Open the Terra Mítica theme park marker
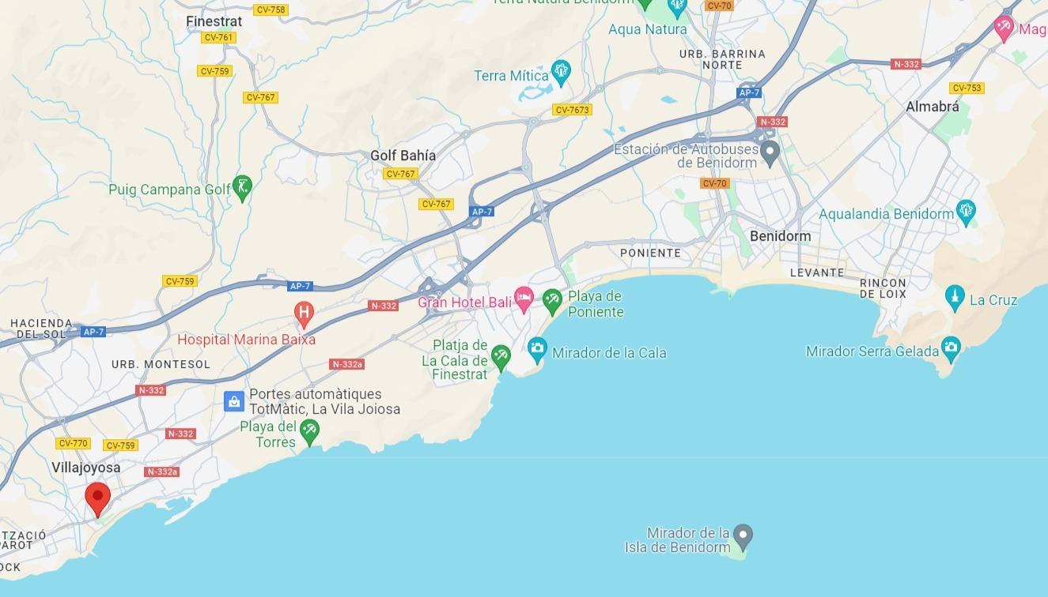 pyautogui.click(x=561, y=73)
